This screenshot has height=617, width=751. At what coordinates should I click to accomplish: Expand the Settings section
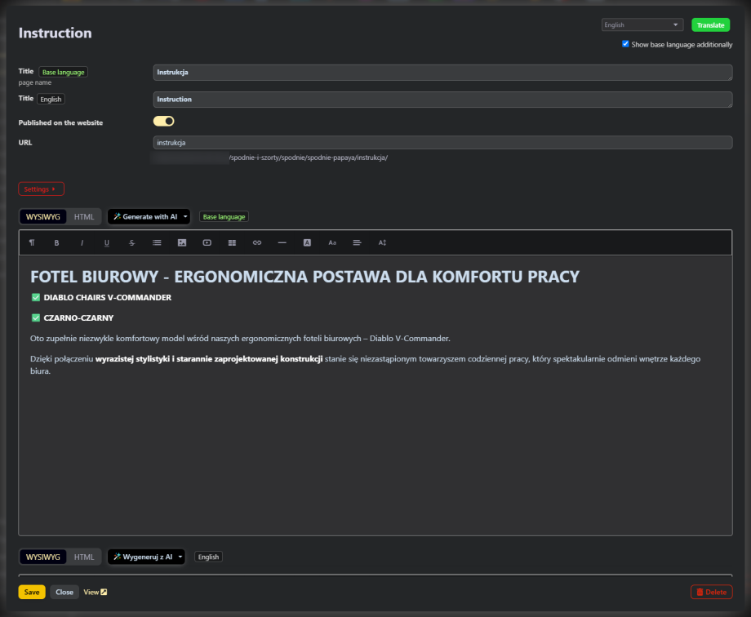coord(41,189)
